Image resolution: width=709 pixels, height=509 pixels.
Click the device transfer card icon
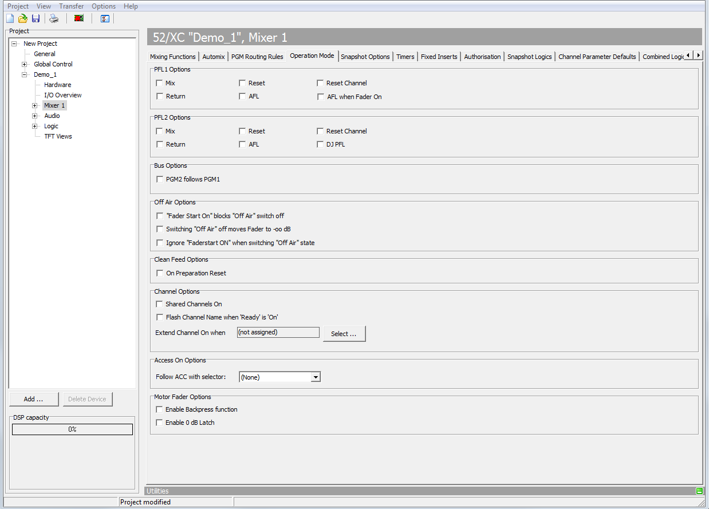[x=78, y=18]
